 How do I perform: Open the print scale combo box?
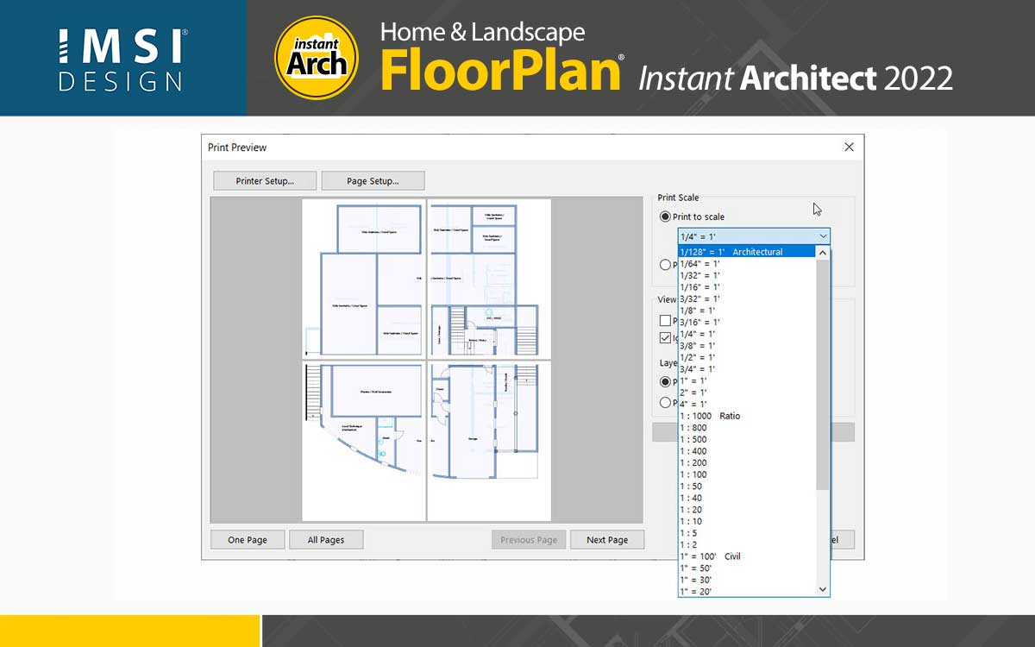(x=754, y=236)
